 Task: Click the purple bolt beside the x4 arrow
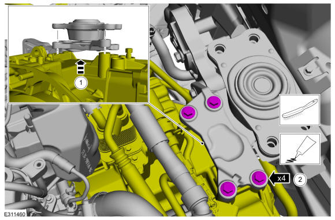[259, 178]
